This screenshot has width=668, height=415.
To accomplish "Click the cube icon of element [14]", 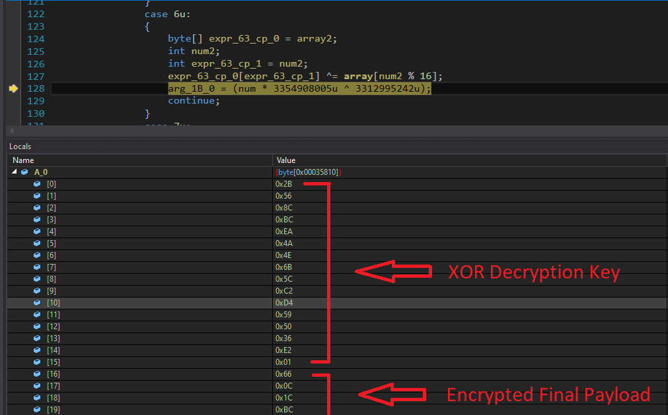I will 37,350.
